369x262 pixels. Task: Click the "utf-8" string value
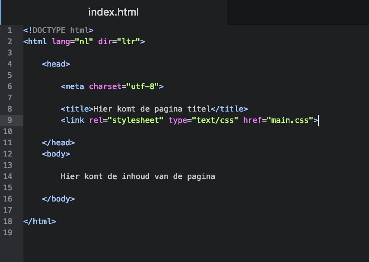click(x=143, y=86)
